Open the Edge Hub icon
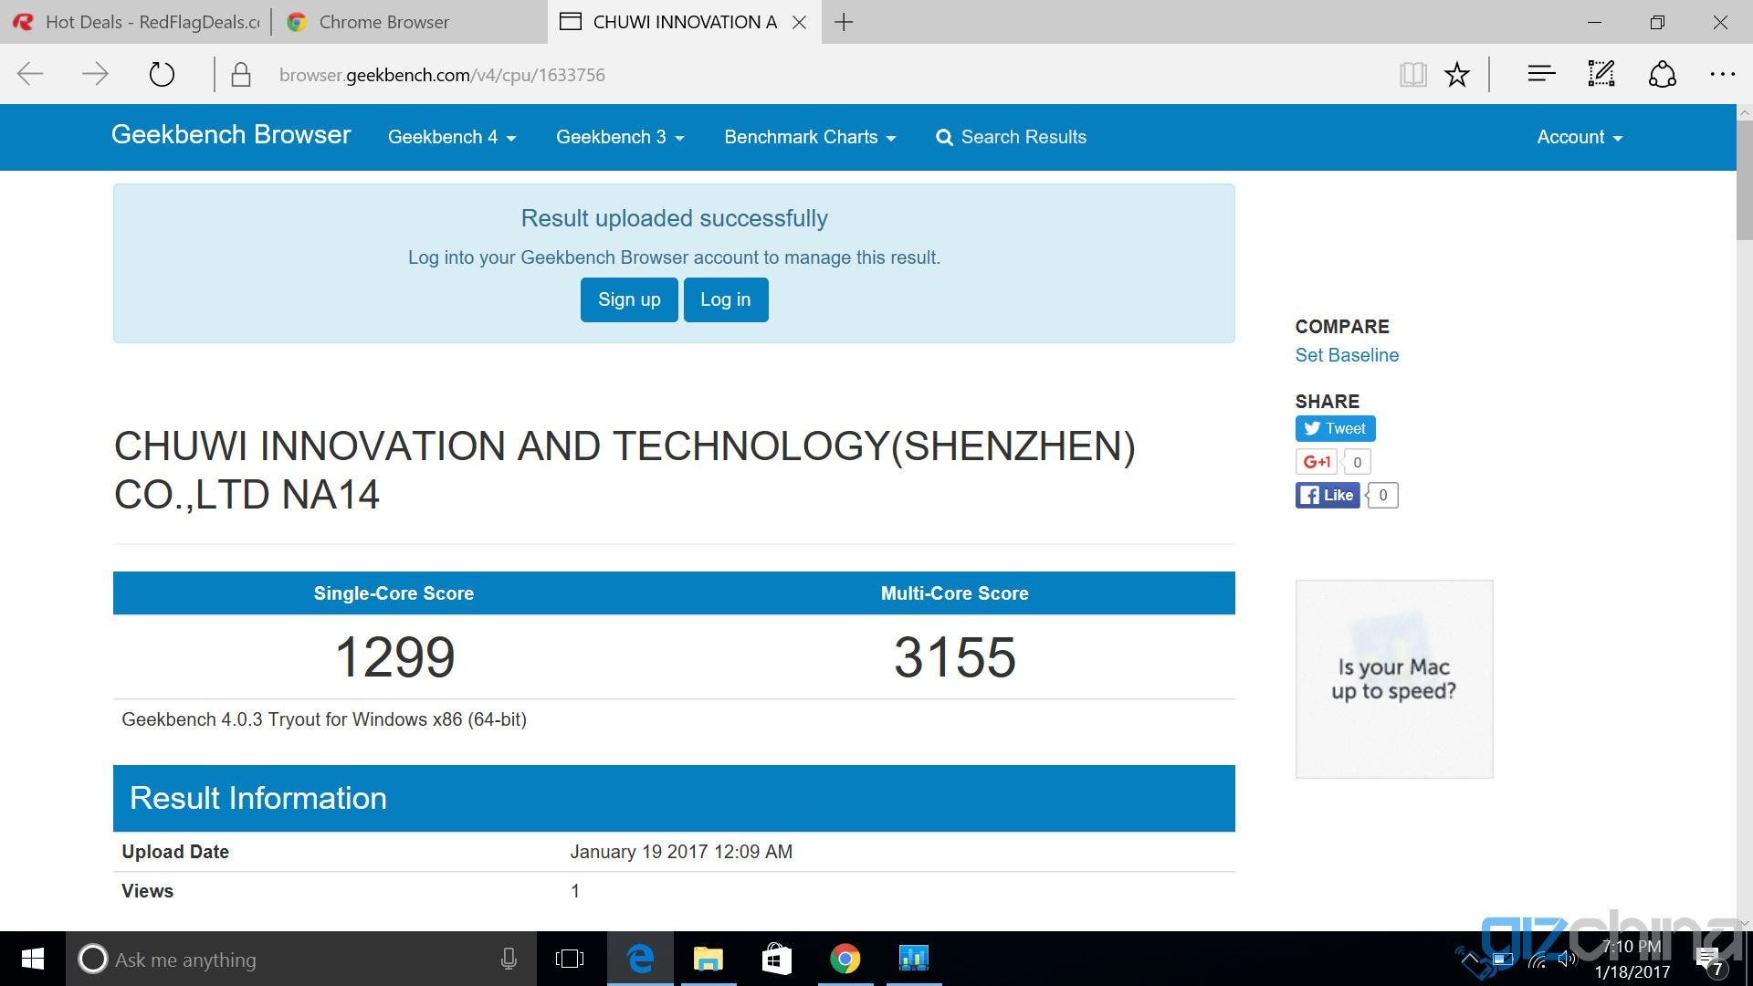This screenshot has width=1753, height=986. coord(1541,75)
